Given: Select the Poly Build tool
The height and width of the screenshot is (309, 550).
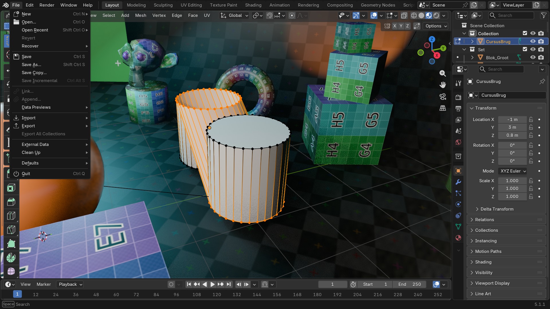Looking at the screenshot, I should [x=11, y=244].
